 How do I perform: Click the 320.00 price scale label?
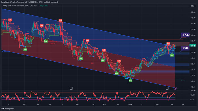click(x=193, y=12)
